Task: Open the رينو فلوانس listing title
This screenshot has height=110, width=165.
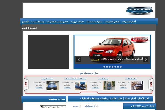Action: [x=103, y=79]
